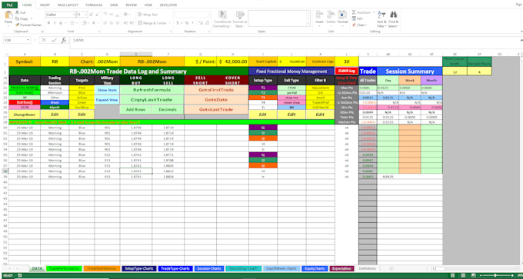The width and height of the screenshot is (523, 279).
Task: Click AutoSum sigma icon
Action: (355, 12)
